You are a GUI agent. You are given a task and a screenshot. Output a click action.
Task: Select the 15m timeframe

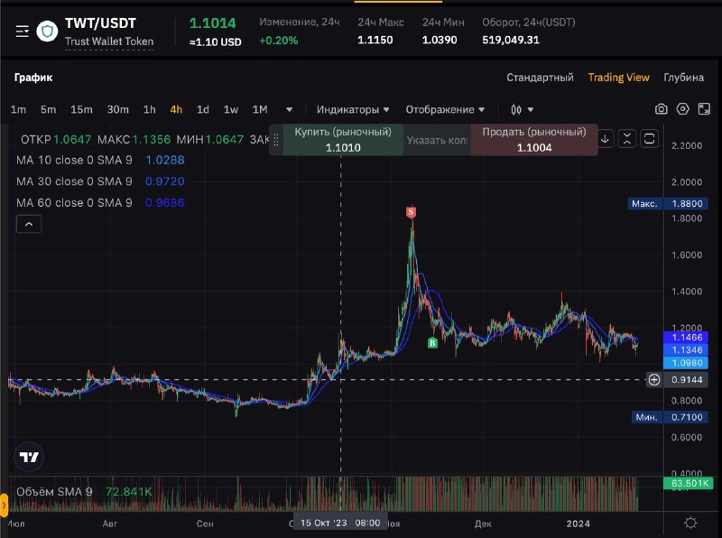(81, 109)
